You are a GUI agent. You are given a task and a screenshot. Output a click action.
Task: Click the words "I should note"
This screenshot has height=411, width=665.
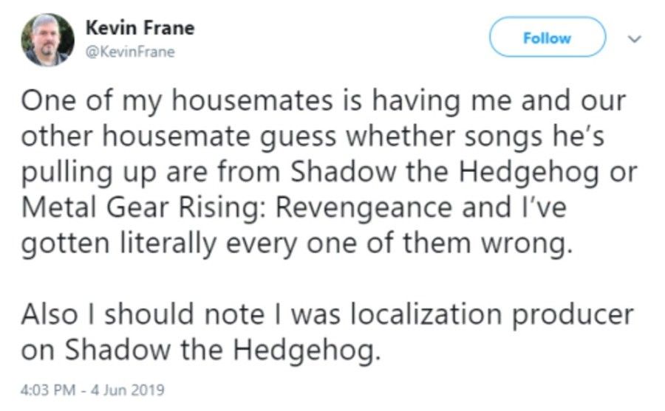coord(182,314)
